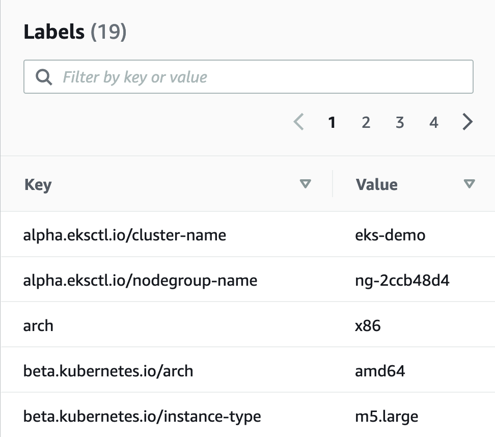Click the Key column header

tap(38, 184)
